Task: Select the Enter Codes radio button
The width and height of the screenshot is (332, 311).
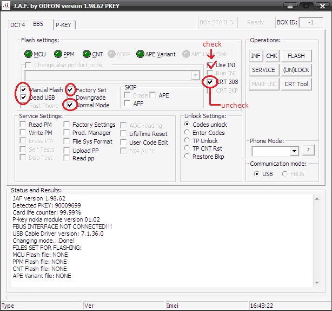Action: [x=187, y=132]
